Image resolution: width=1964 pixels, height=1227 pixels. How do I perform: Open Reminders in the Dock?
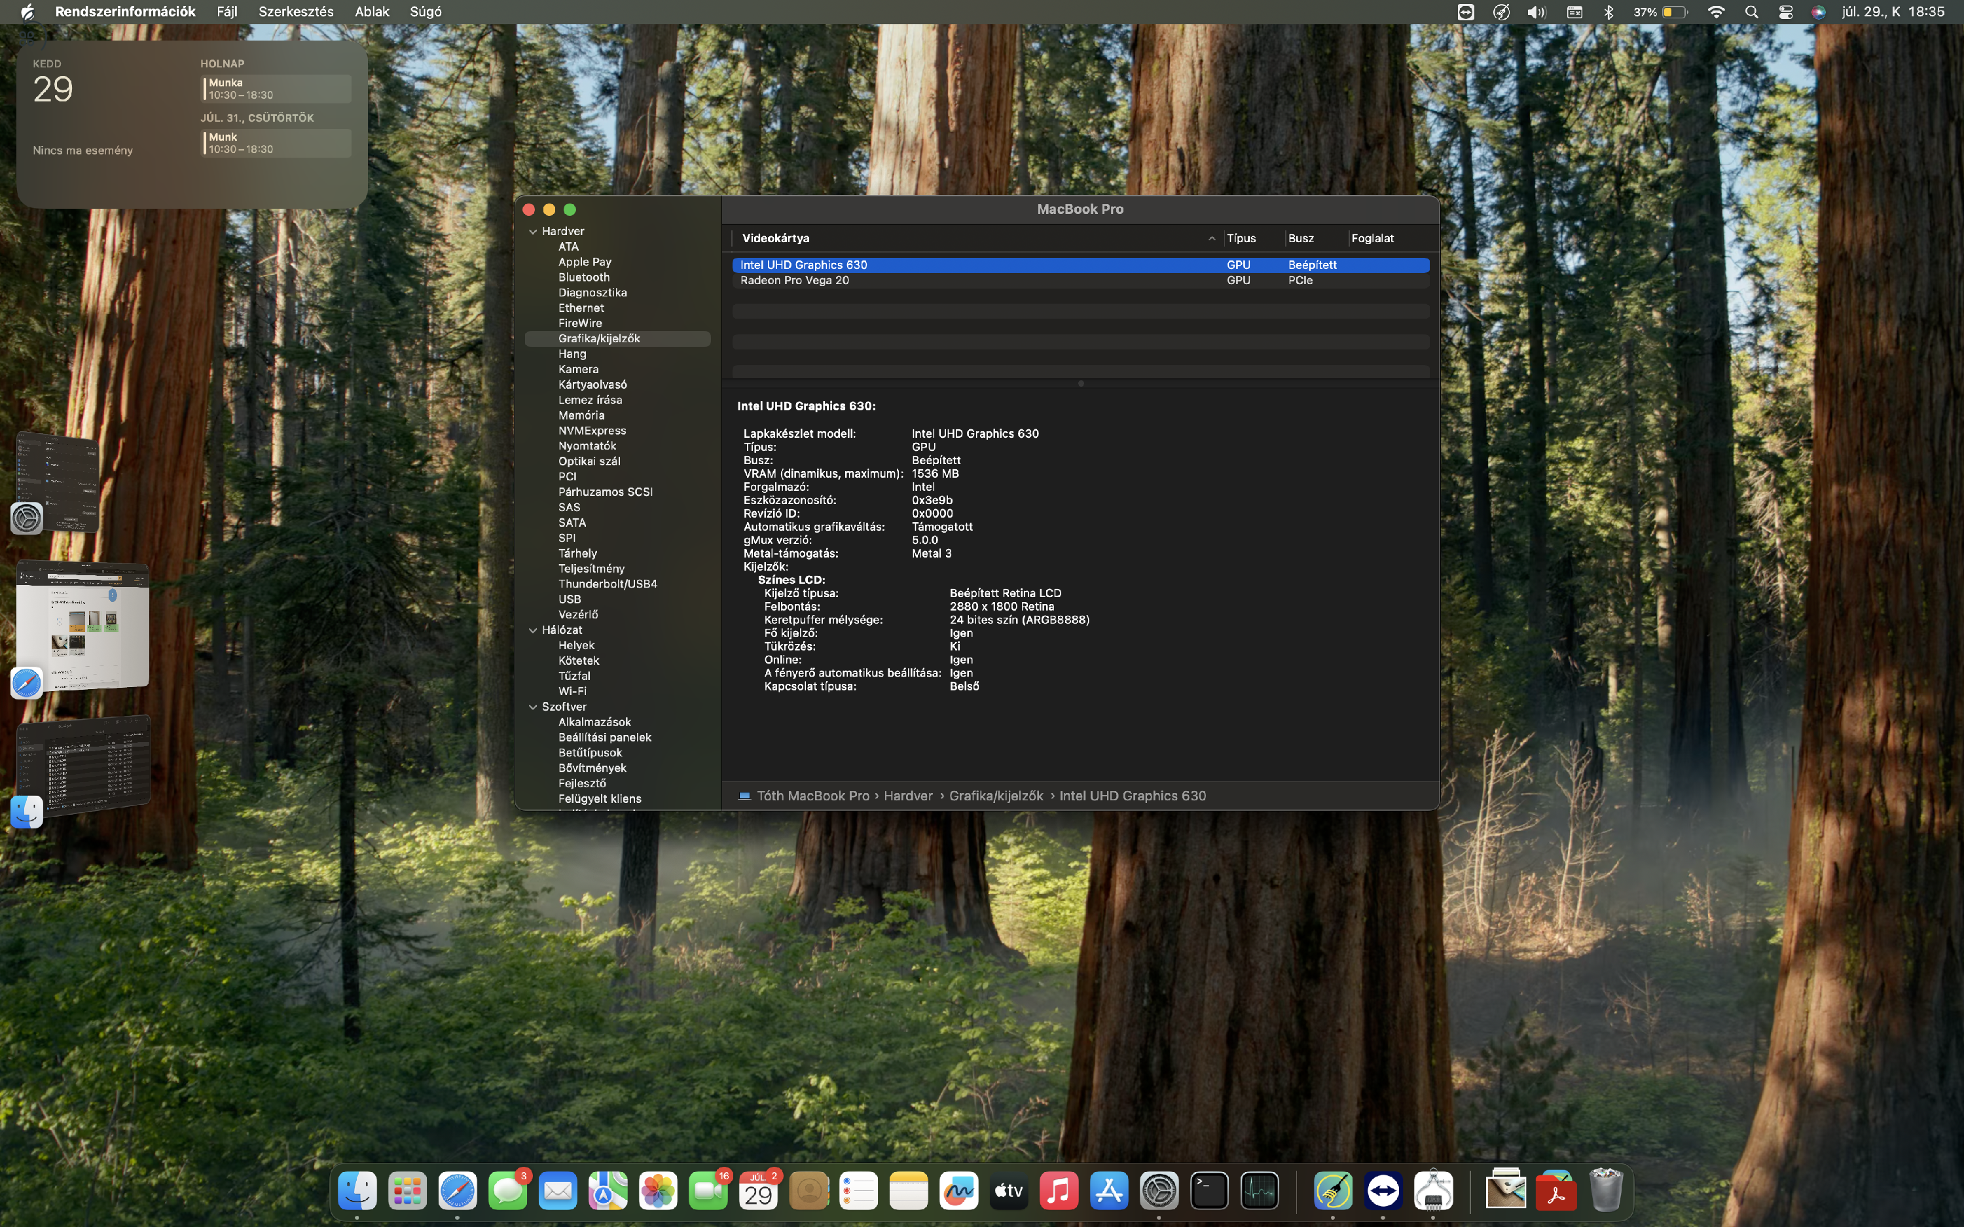pyautogui.click(x=859, y=1190)
